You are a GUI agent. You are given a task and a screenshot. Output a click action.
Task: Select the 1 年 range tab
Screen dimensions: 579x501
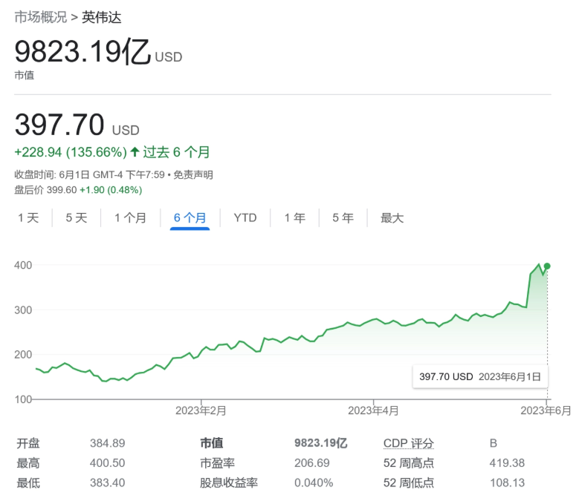pyautogui.click(x=294, y=218)
